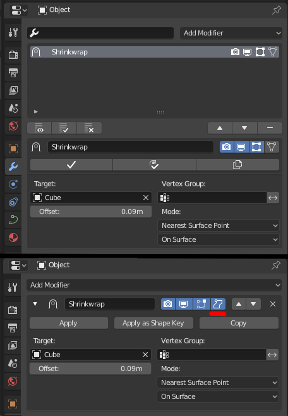Pin the upper Properties editor
Image resolution: width=288 pixels, height=416 pixels.
(x=277, y=10)
